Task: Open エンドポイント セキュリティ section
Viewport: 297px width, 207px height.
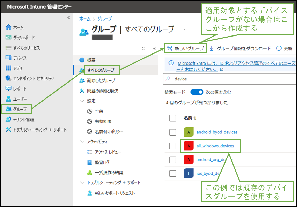Action: click(30, 78)
